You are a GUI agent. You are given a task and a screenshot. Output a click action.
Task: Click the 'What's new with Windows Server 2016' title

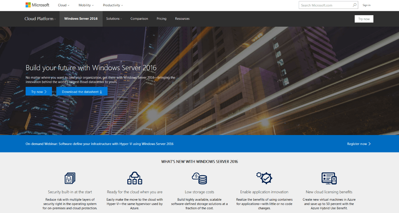pos(199,162)
